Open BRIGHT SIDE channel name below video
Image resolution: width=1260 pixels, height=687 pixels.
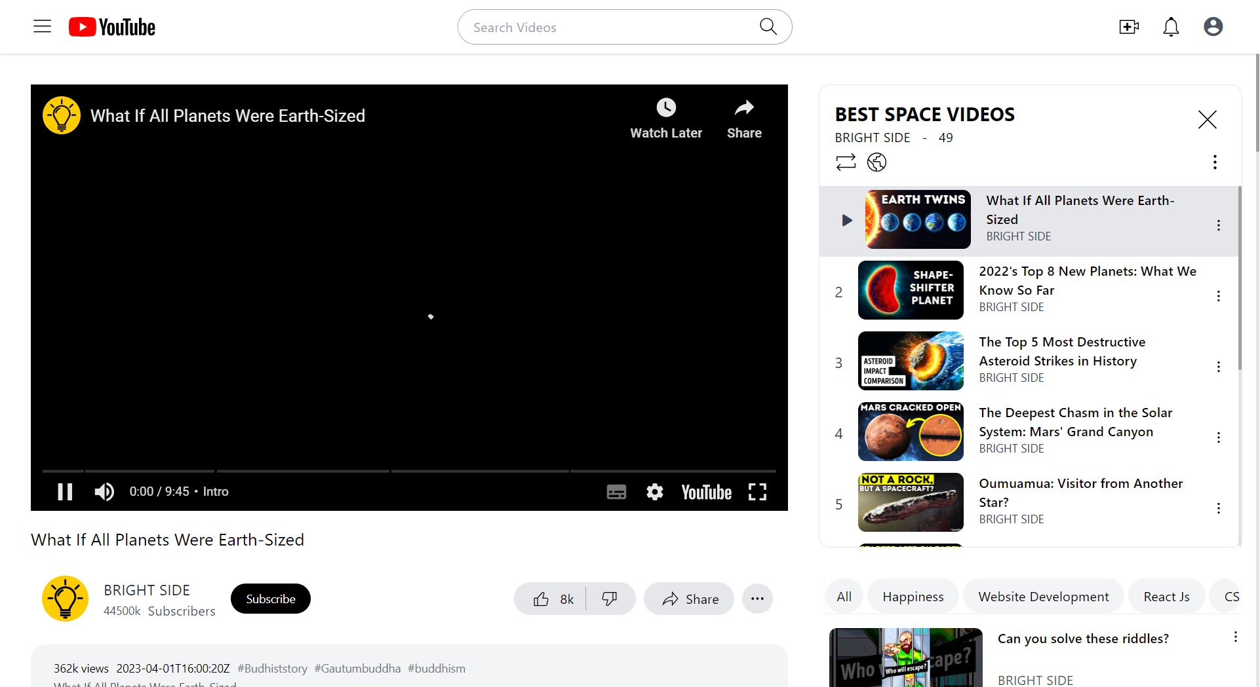[147, 590]
